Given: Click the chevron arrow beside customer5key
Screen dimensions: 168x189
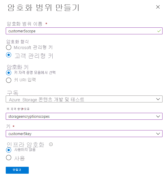Looking at the screenshot, I should (158, 134).
